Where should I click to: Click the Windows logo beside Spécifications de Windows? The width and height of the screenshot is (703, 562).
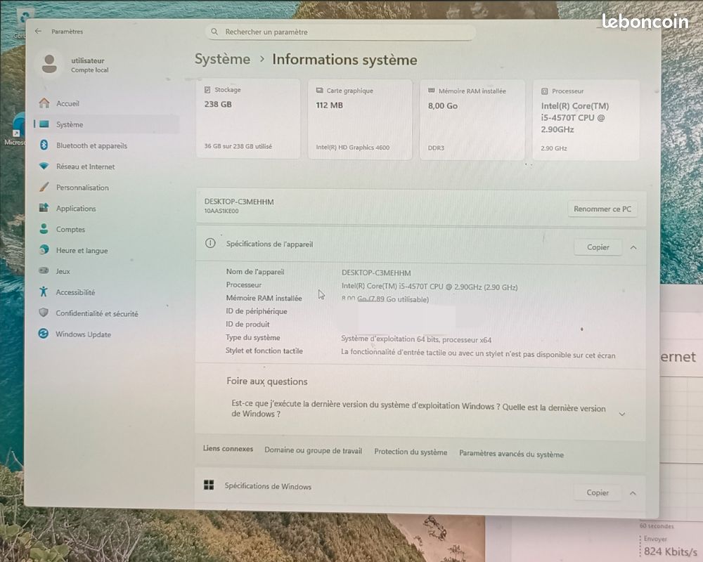209,485
